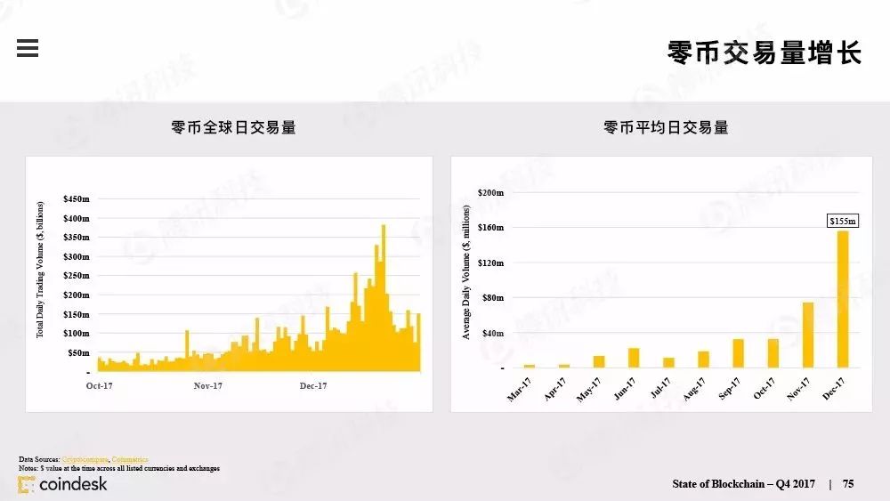Click the $400m axis label
Viewport: 890px width, 501px height.
pyautogui.click(x=76, y=218)
